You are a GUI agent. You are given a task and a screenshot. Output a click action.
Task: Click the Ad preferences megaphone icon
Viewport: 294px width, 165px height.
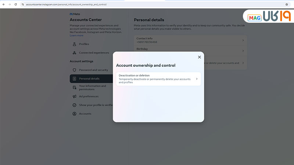pyautogui.click(x=74, y=96)
